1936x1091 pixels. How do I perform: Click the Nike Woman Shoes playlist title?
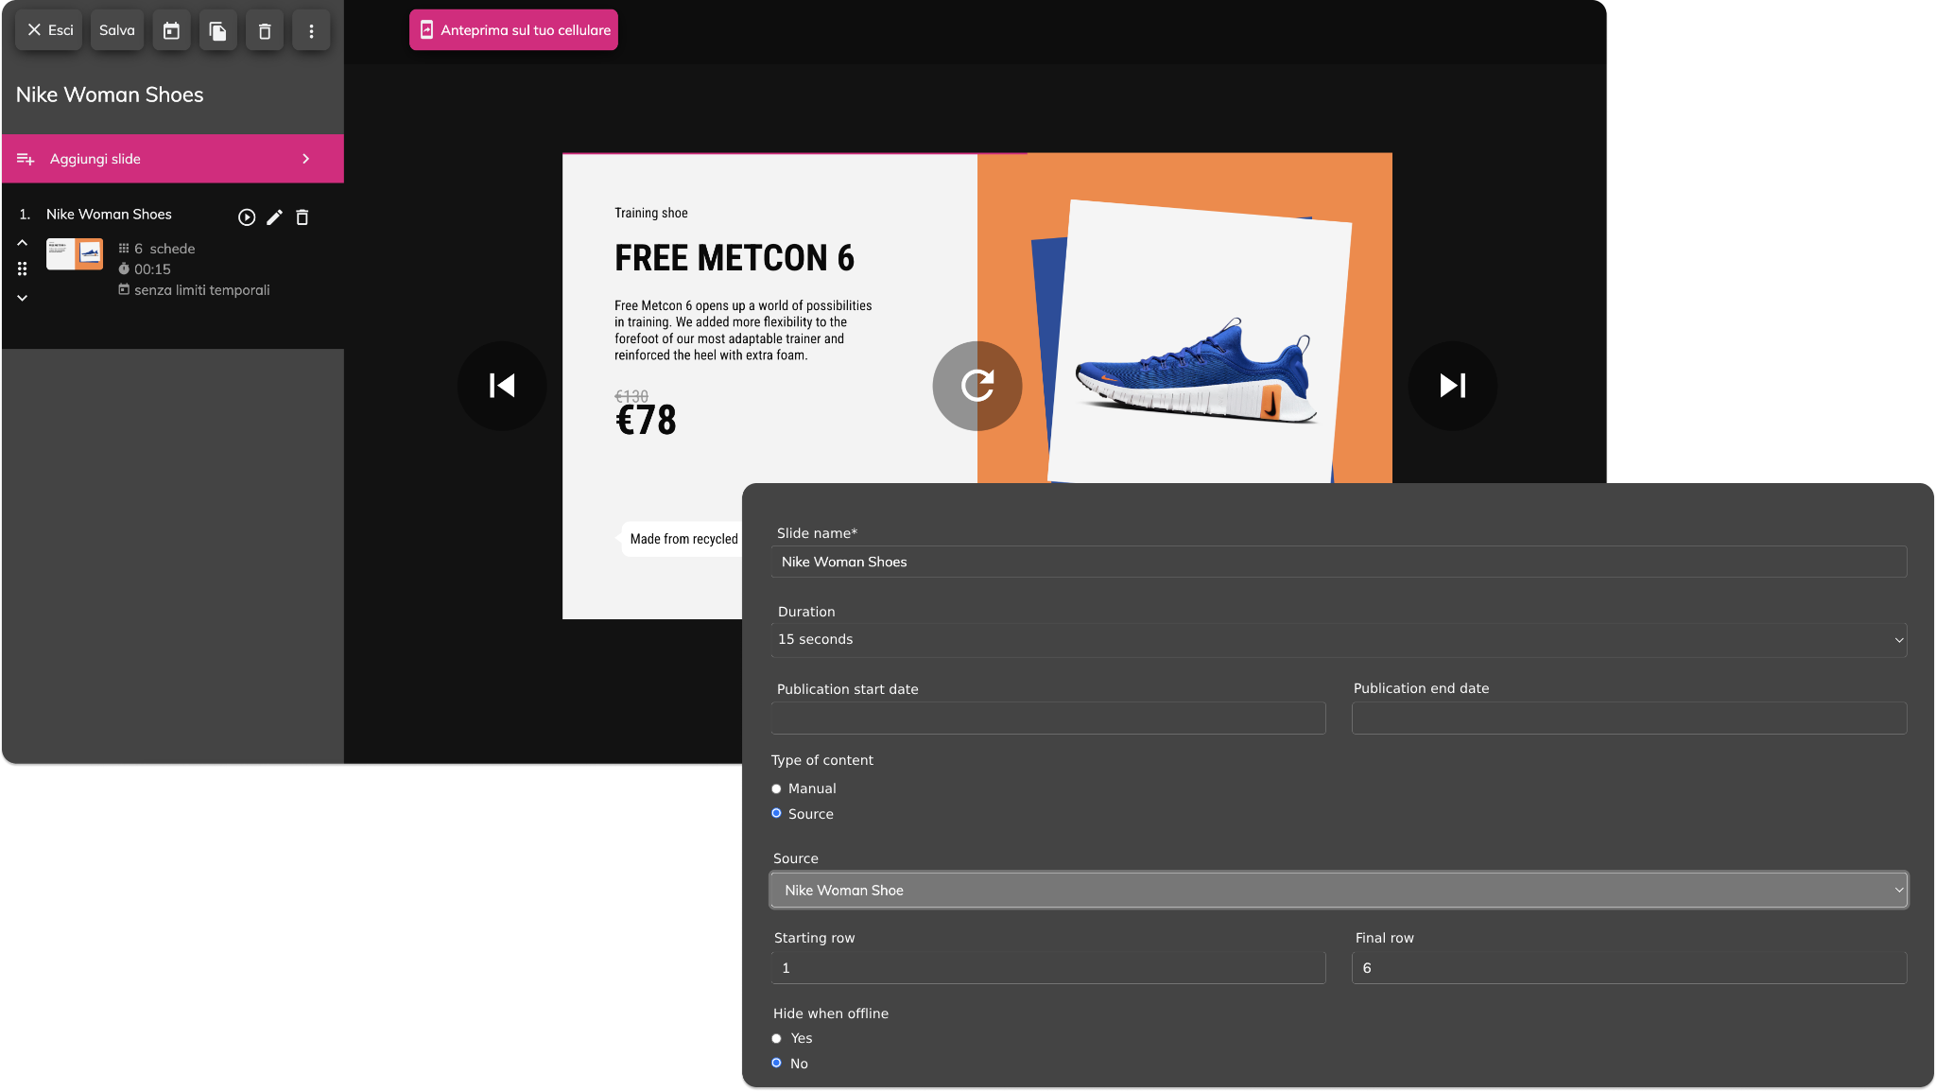pyautogui.click(x=110, y=95)
